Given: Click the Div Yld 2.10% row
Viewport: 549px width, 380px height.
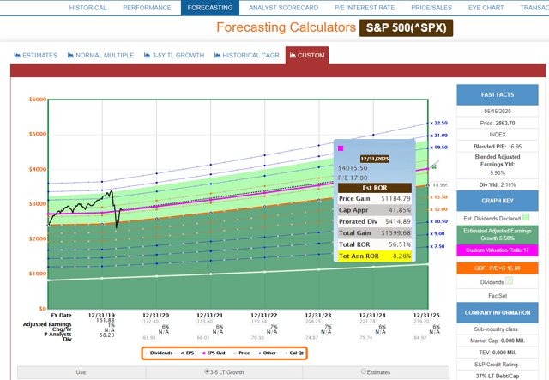Looking at the screenshot, I should 498,184.
